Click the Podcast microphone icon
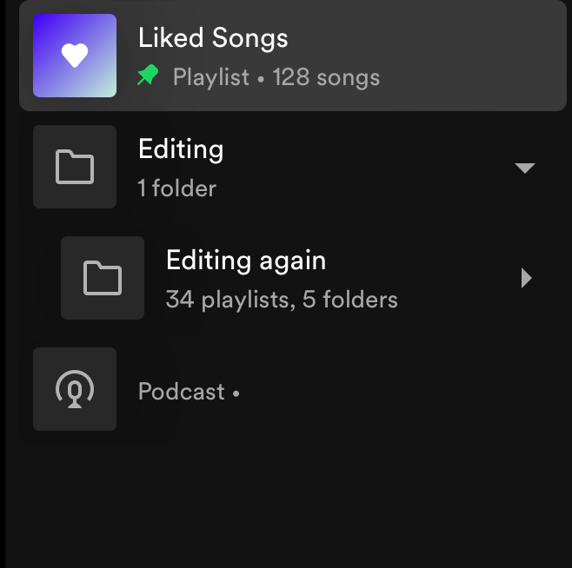The image size is (572, 568). (75, 389)
